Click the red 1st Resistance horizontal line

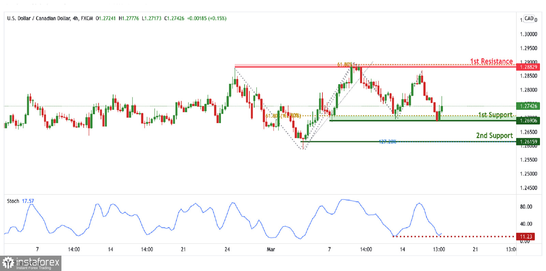pos(375,67)
